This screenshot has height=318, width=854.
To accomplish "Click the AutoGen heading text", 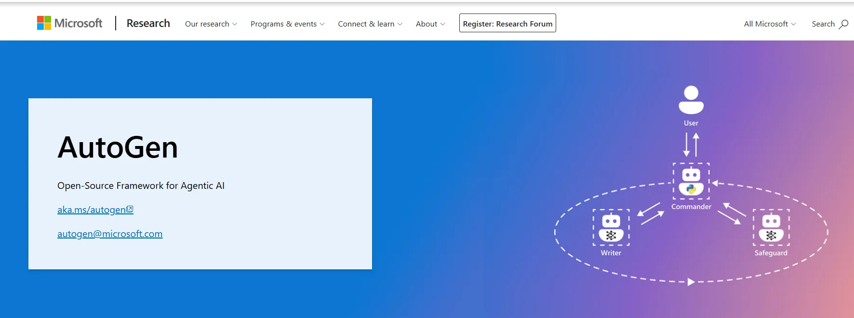I will [x=118, y=147].
